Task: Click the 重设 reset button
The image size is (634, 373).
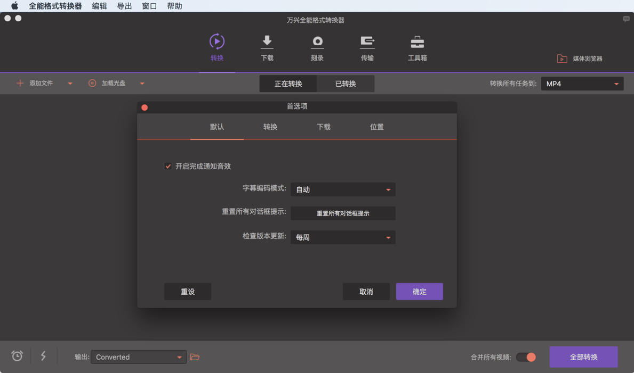Action: click(188, 292)
